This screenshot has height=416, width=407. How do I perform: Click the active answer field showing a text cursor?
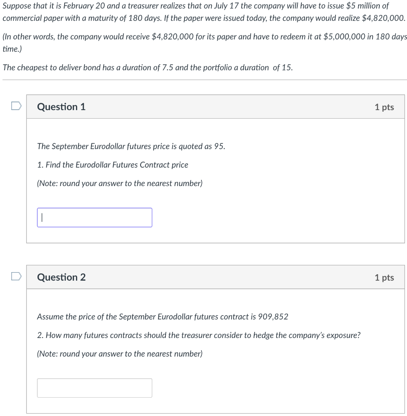click(x=95, y=217)
